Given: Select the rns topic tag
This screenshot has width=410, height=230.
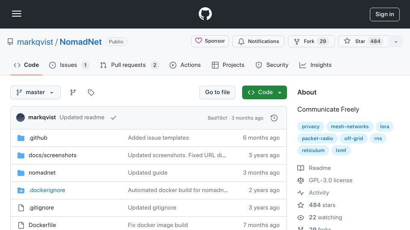Looking at the screenshot, I should point(378,138).
